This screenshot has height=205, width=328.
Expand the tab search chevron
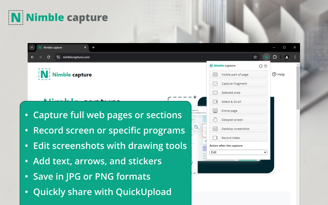coord(32,47)
